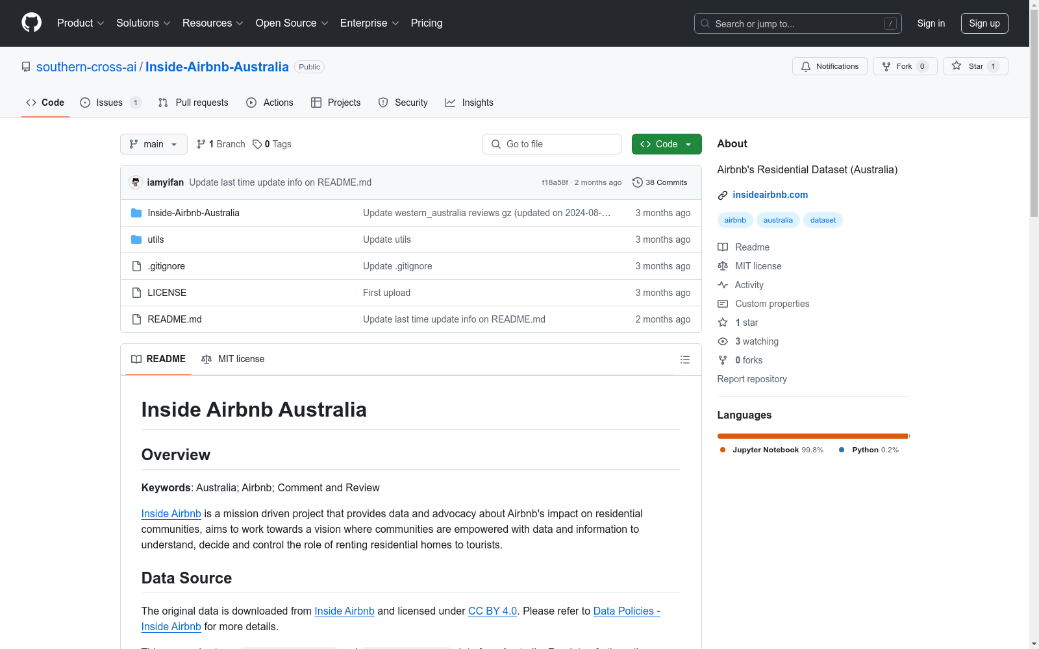
Task: Expand the Product menu
Action: [x=81, y=23]
